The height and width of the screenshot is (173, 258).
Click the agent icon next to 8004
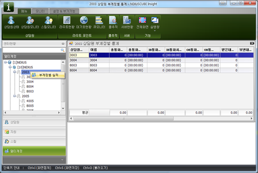click(23, 86)
